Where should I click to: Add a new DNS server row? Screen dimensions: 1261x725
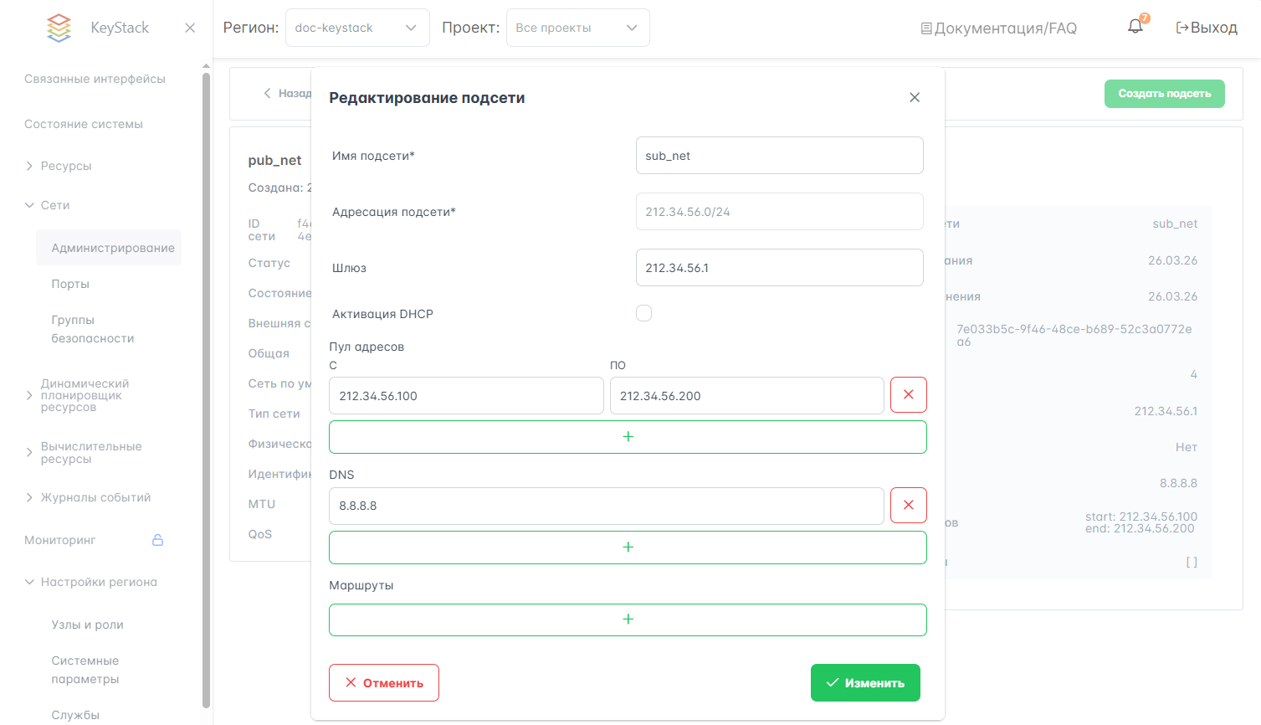[628, 548]
